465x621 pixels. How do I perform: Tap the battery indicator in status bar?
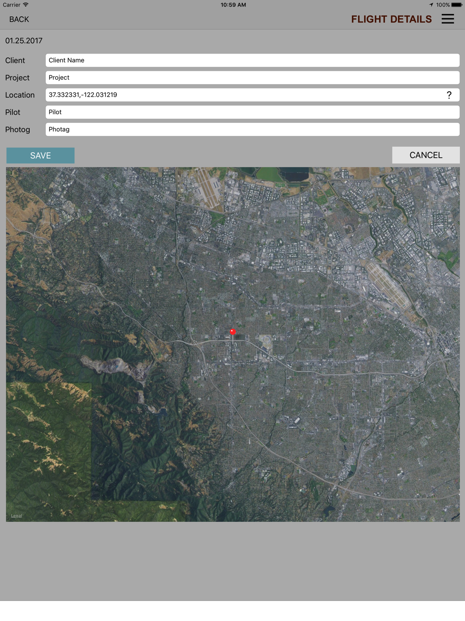point(457,5)
